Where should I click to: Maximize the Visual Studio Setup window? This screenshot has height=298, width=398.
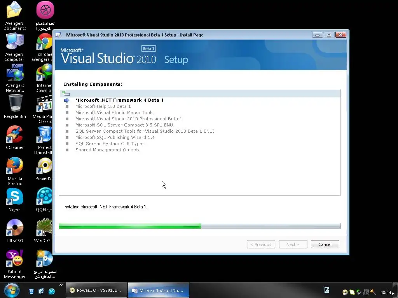pyautogui.click(x=329, y=35)
